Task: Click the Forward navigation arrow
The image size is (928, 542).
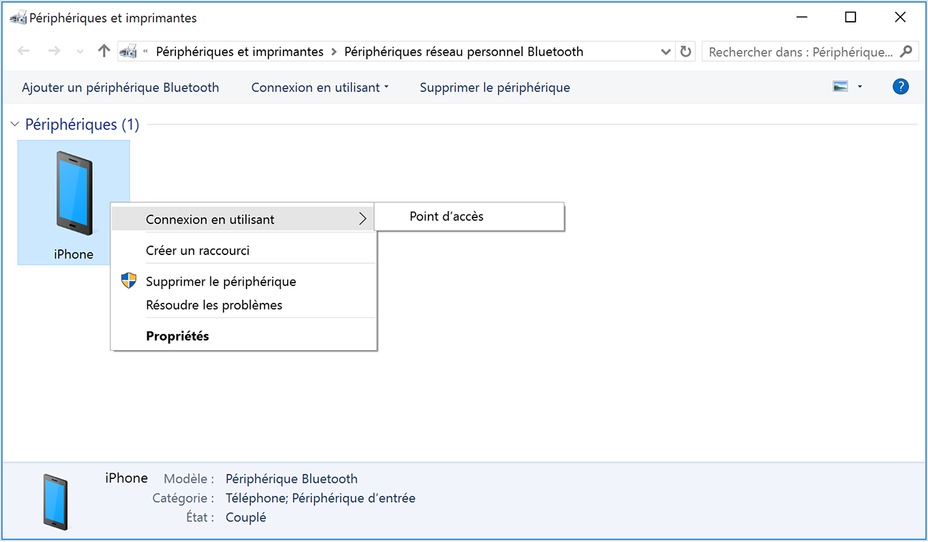Action: 54,51
